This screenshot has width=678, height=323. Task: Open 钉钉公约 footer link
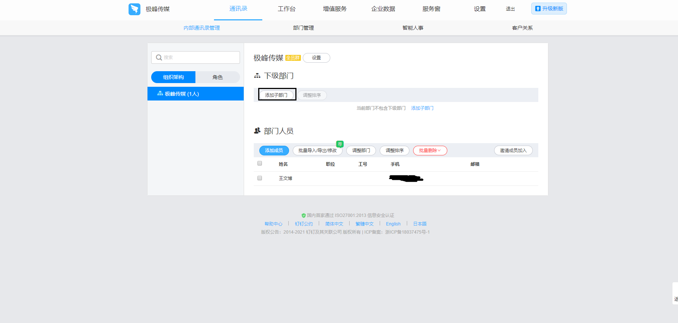[304, 224]
